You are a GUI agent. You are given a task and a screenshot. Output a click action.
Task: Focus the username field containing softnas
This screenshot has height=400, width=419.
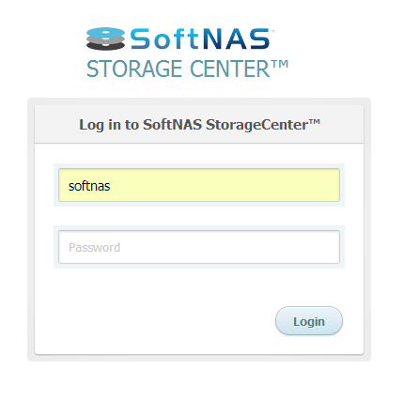199,185
